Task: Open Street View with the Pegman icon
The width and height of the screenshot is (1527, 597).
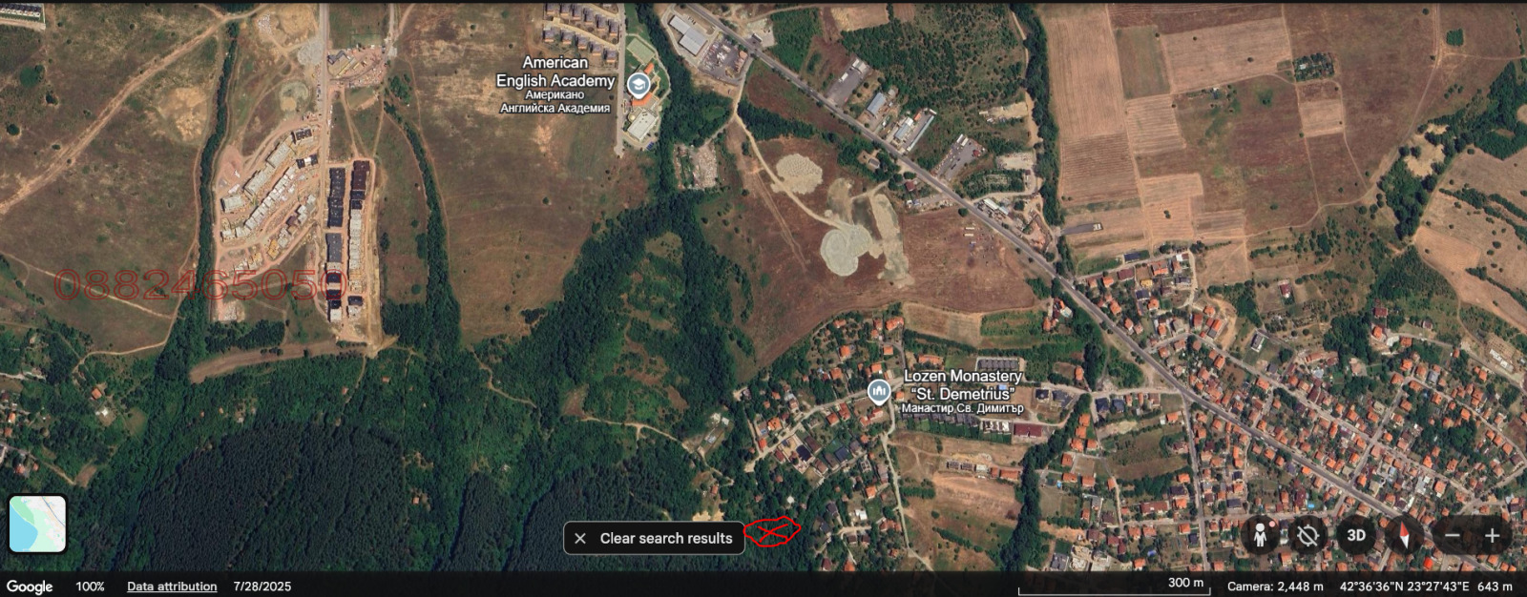Action: click(1260, 535)
